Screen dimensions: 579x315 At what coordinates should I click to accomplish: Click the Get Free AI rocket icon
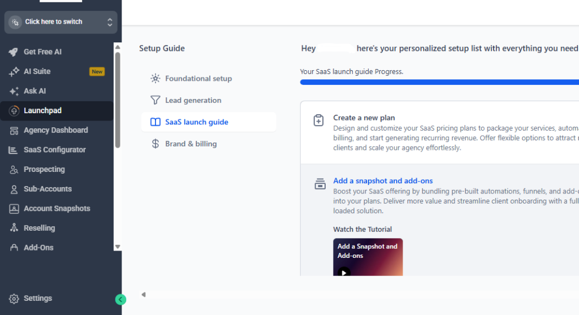click(14, 52)
